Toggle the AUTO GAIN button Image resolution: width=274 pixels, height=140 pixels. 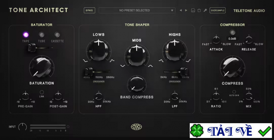234,92
